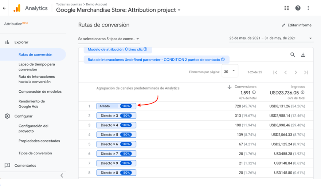Open the date range dropdown
321x186 pixels.
coord(271,38)
